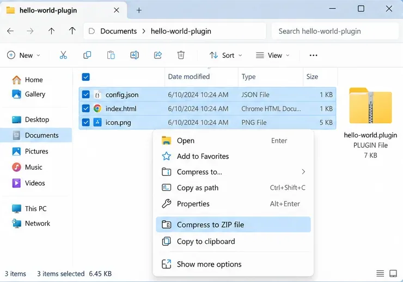Click the first up arrow navigation button
Screen dimensions: 403x282
(x=51, y=31)
